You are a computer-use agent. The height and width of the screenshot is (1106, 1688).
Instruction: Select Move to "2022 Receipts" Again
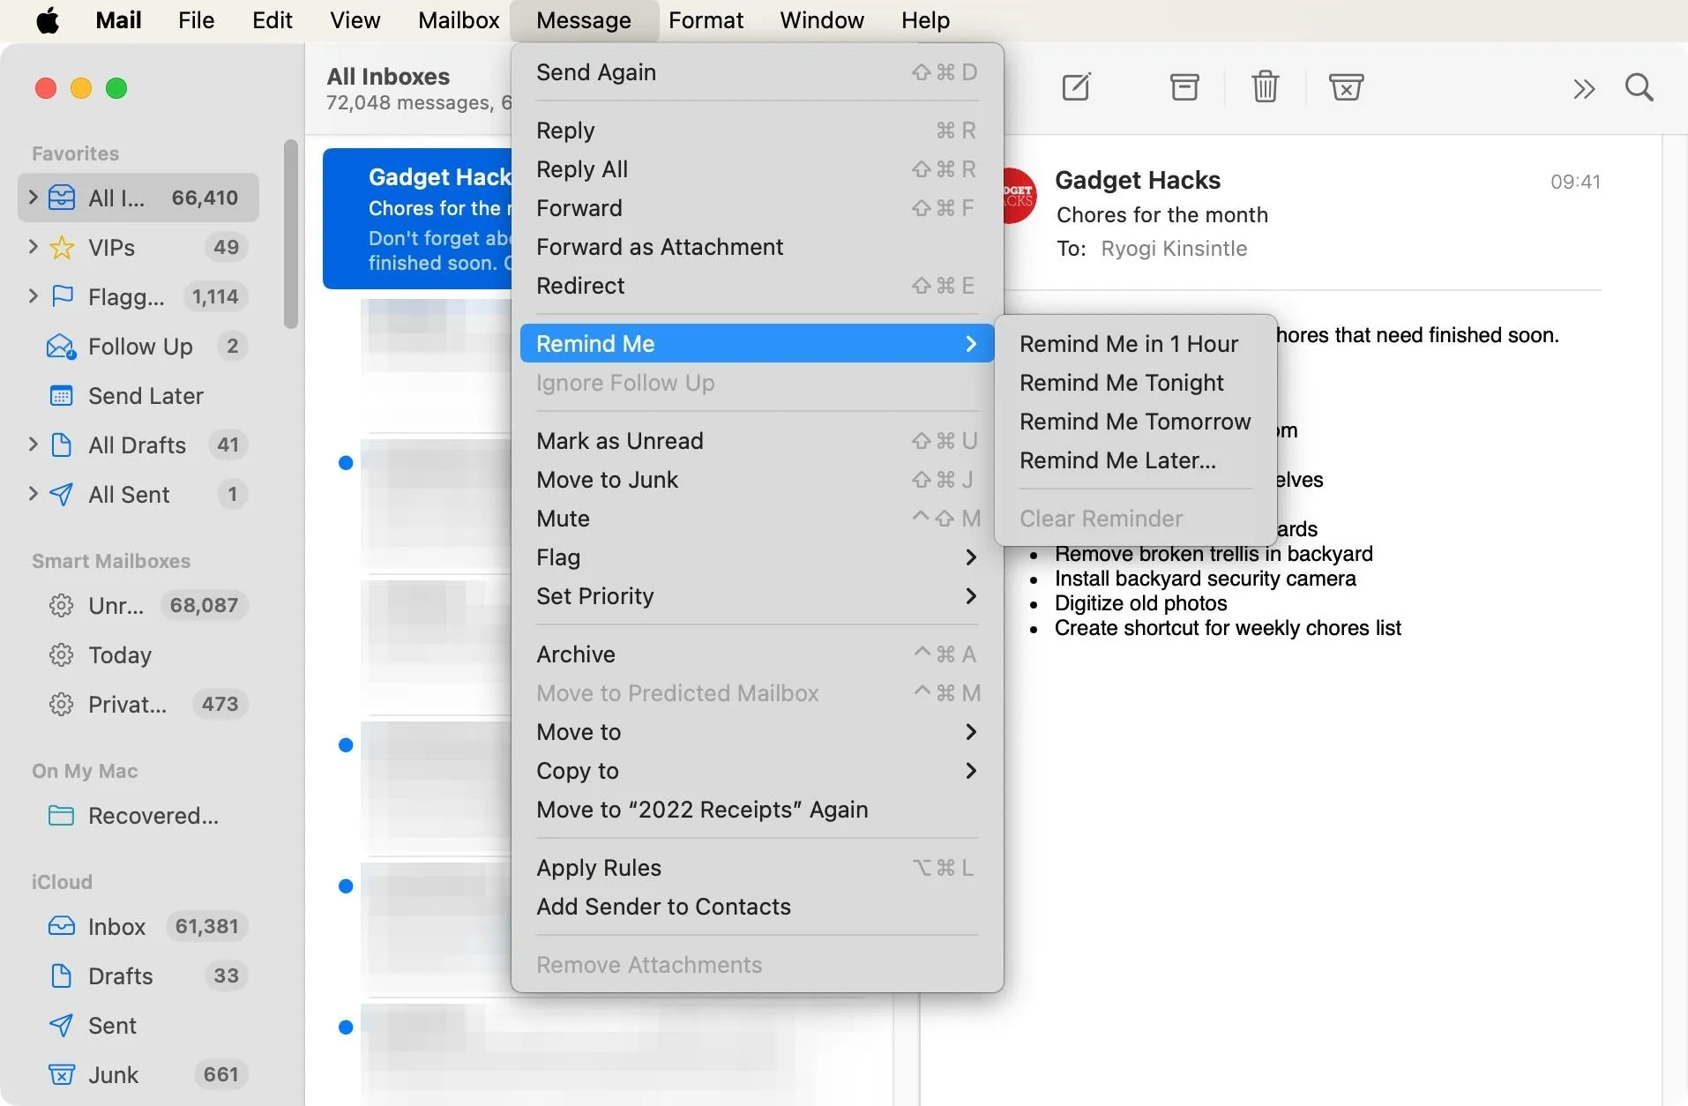tap(757, 810)
